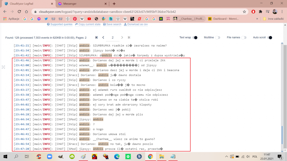Open a new browser tab
Screen dimensions: 287x161
114,4
